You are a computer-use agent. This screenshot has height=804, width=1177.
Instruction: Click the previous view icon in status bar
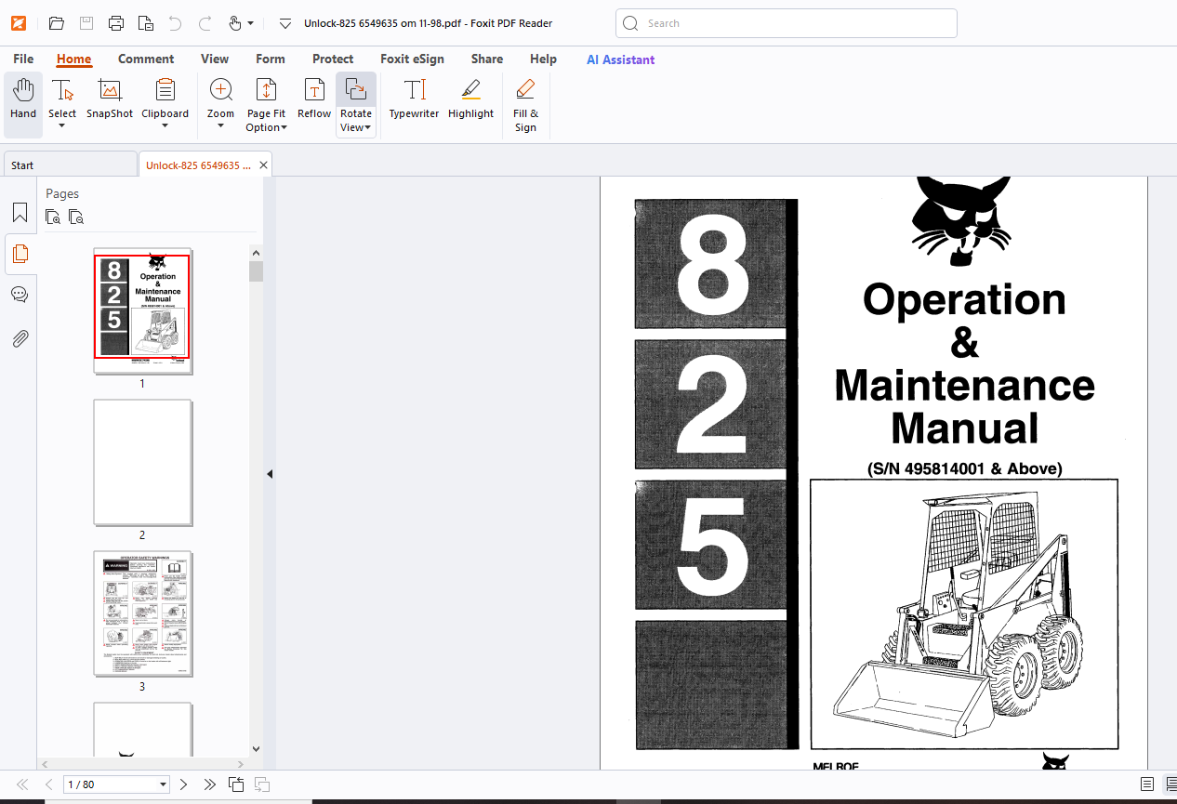(236, 784)
